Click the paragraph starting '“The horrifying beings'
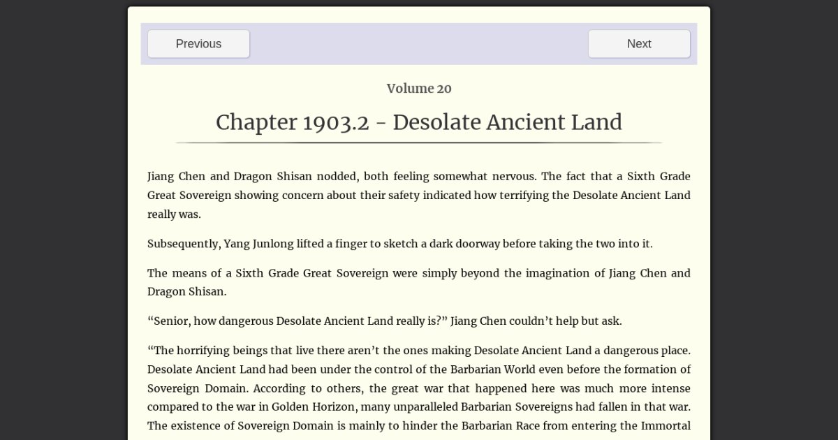 419,388
